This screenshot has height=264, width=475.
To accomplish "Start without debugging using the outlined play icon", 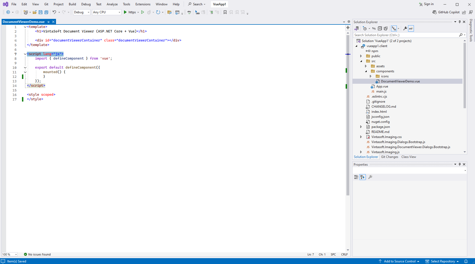I will pyautogui.click(x=143, y=12).
